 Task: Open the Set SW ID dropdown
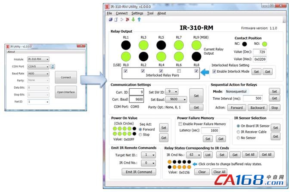[x=172, y=91]
